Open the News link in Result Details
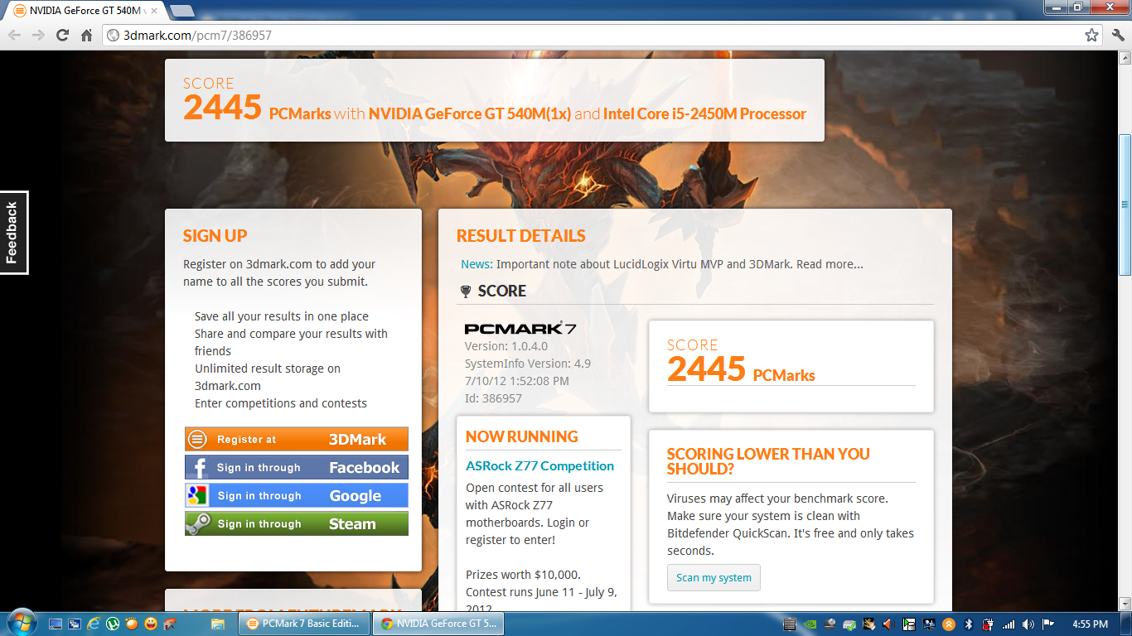The image size is (1132, 636). pos(477,264)
